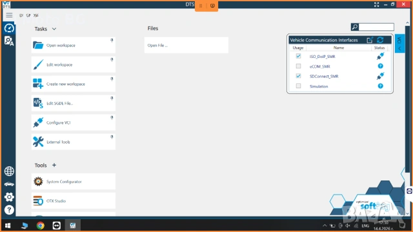Toggle pin on Create new workspace task
The height and width of the screenshot is (232, 413).
point(112,79)
